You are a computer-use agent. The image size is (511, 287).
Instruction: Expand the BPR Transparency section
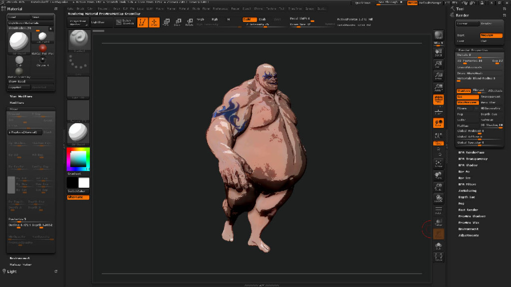point(473,159)
